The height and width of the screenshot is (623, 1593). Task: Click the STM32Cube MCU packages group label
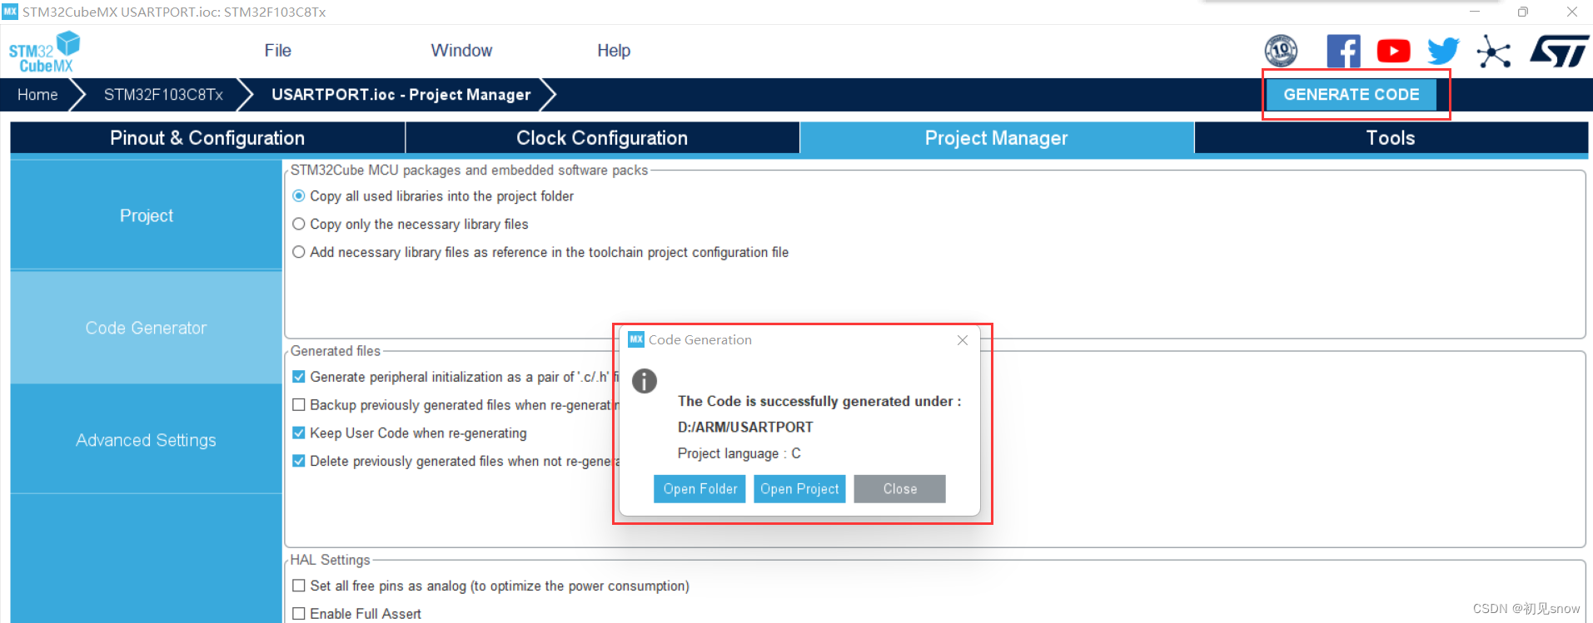click(x=469, y=170)
